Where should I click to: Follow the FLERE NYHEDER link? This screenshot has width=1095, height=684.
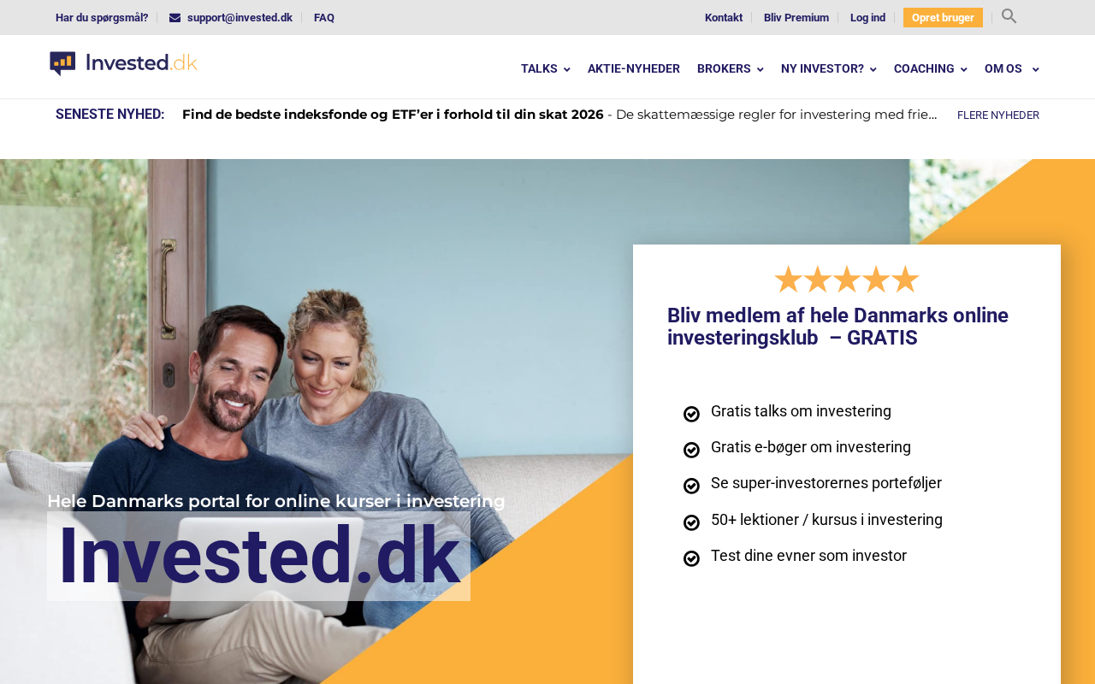[998, 115]
